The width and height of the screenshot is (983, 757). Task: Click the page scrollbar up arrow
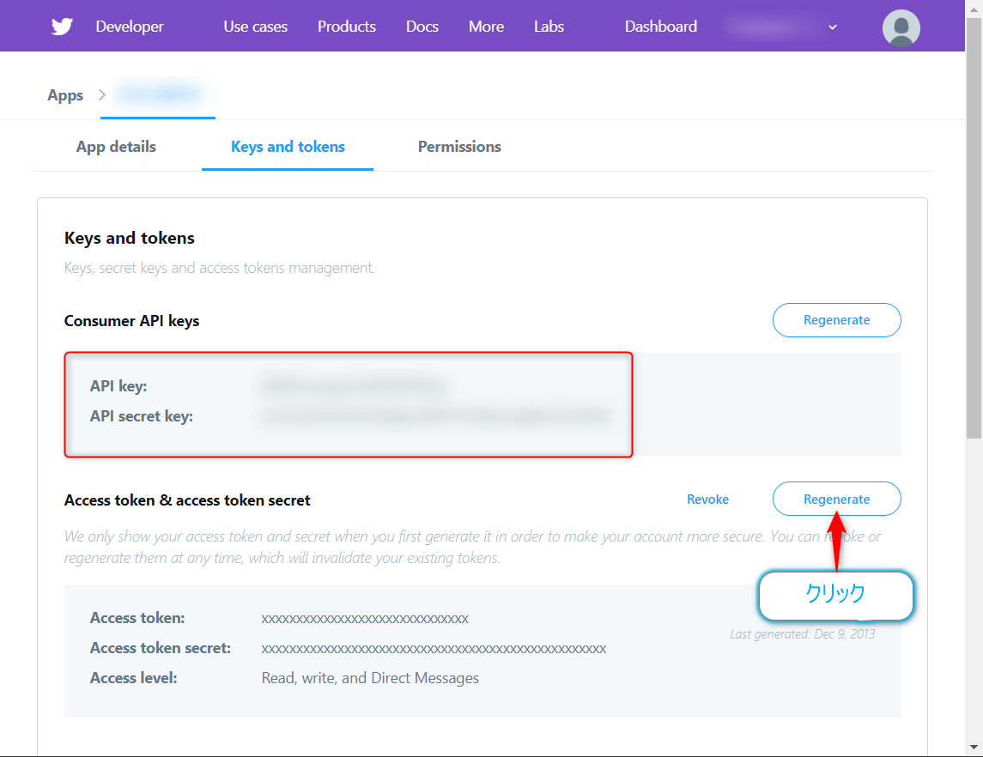click(974, 9)
